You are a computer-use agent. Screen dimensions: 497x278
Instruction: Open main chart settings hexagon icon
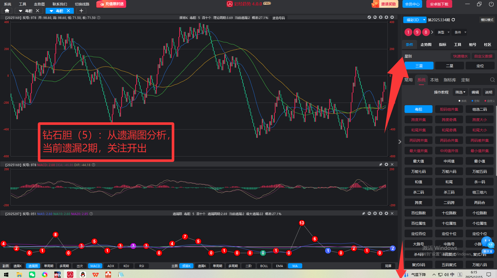click(x=392, y=17)
